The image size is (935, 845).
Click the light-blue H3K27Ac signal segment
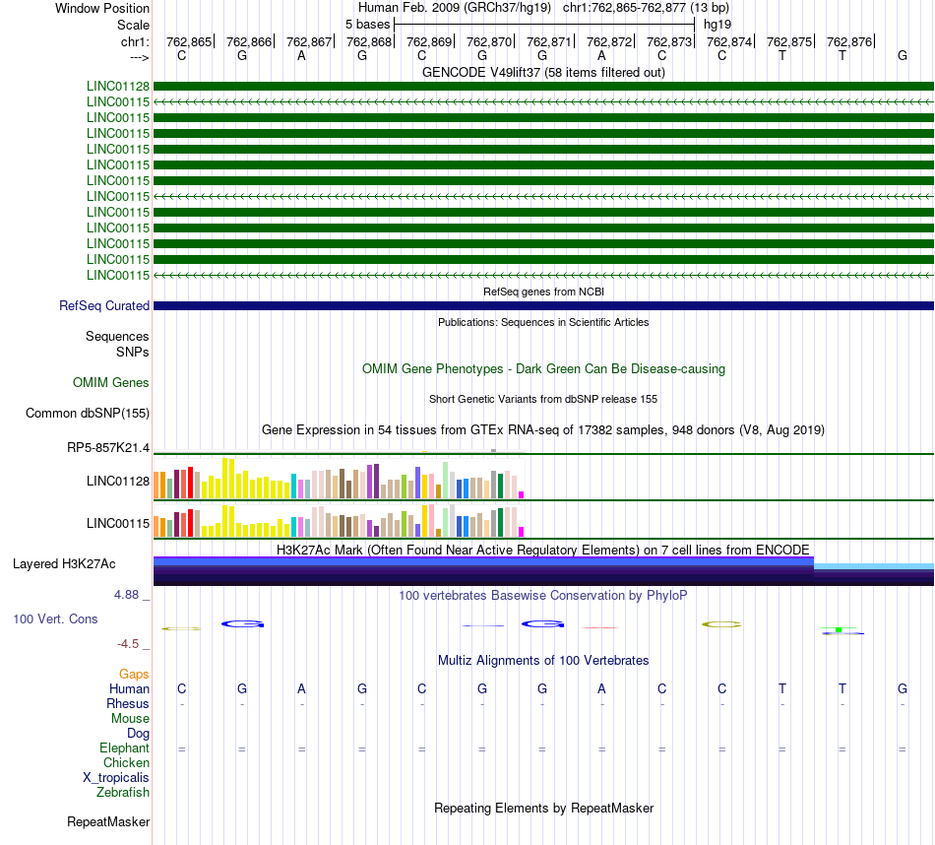(x=874, y=565)
